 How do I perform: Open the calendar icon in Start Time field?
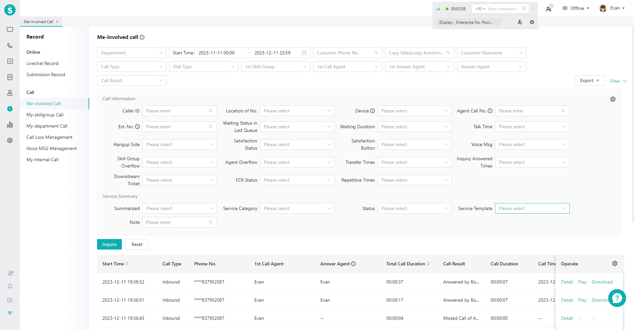point(304,53)
